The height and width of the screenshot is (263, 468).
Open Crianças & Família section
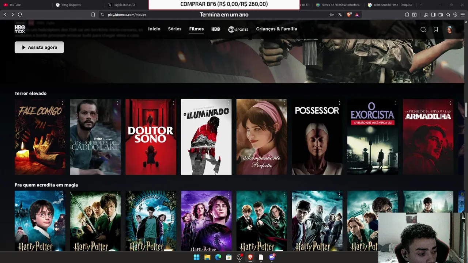click(277, 29)
